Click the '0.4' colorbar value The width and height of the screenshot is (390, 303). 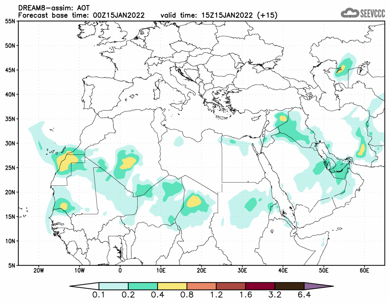pyautogui.click(x=157, y=295)
